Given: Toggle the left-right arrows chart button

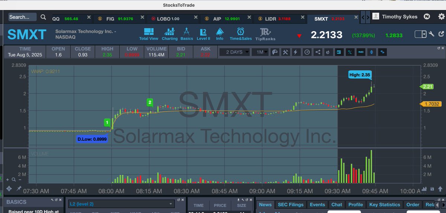Looking at the screenshot, I should click(x=382, y=52).
